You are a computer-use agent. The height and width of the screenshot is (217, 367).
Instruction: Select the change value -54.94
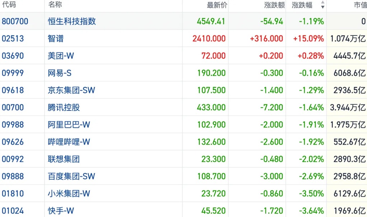(271, 21)
